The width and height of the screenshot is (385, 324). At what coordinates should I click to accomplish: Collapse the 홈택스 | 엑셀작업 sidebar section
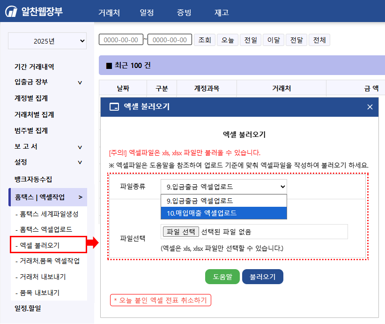[48, 197]
